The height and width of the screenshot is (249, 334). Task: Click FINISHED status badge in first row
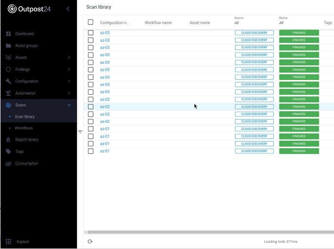tap(299, 33)
